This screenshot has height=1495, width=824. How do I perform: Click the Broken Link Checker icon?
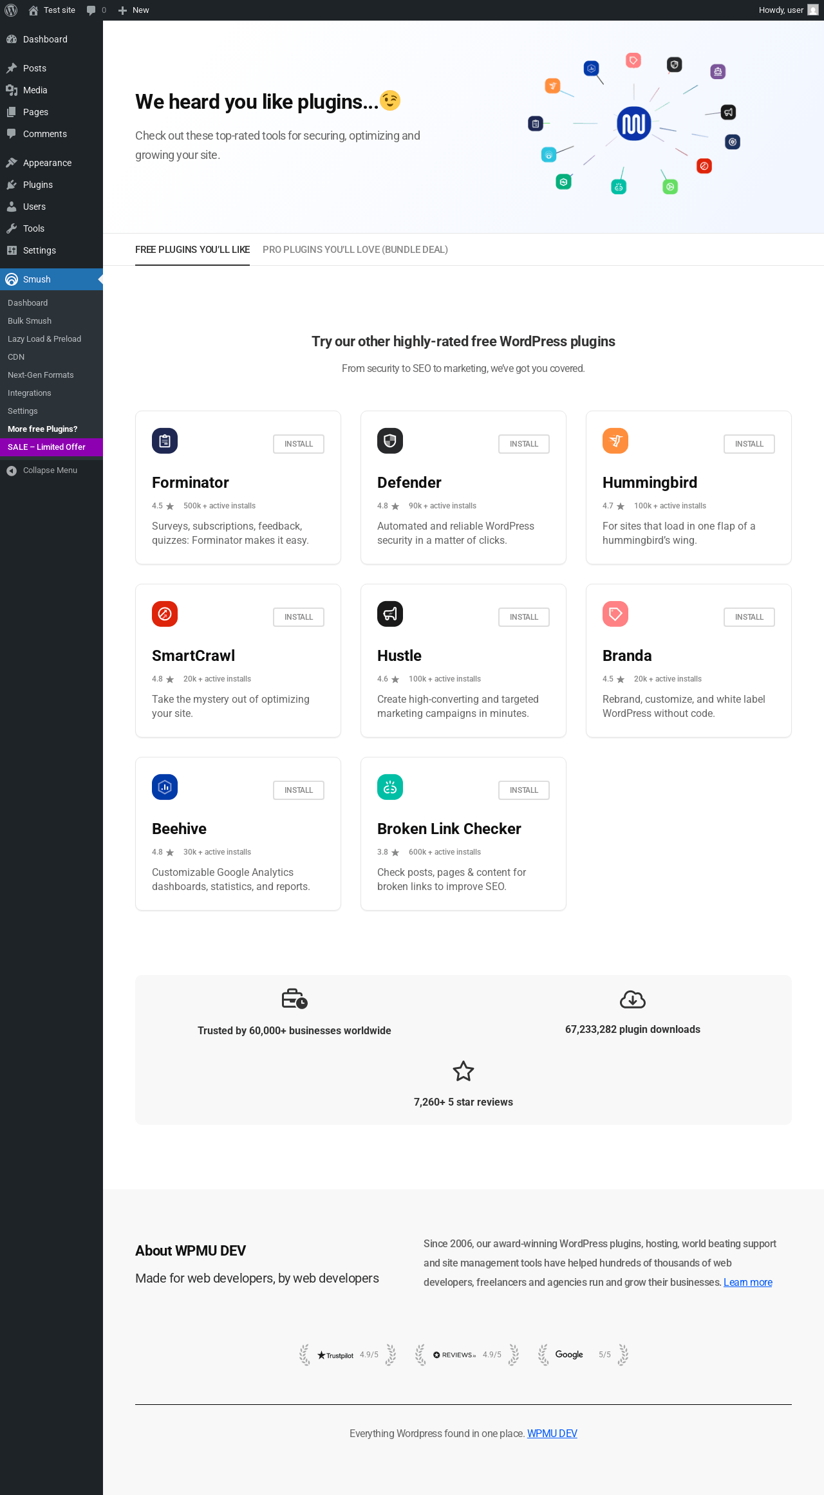(x=390, y=787)
